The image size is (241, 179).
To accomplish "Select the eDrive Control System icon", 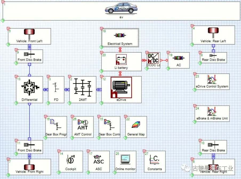I will pos(212,79).
